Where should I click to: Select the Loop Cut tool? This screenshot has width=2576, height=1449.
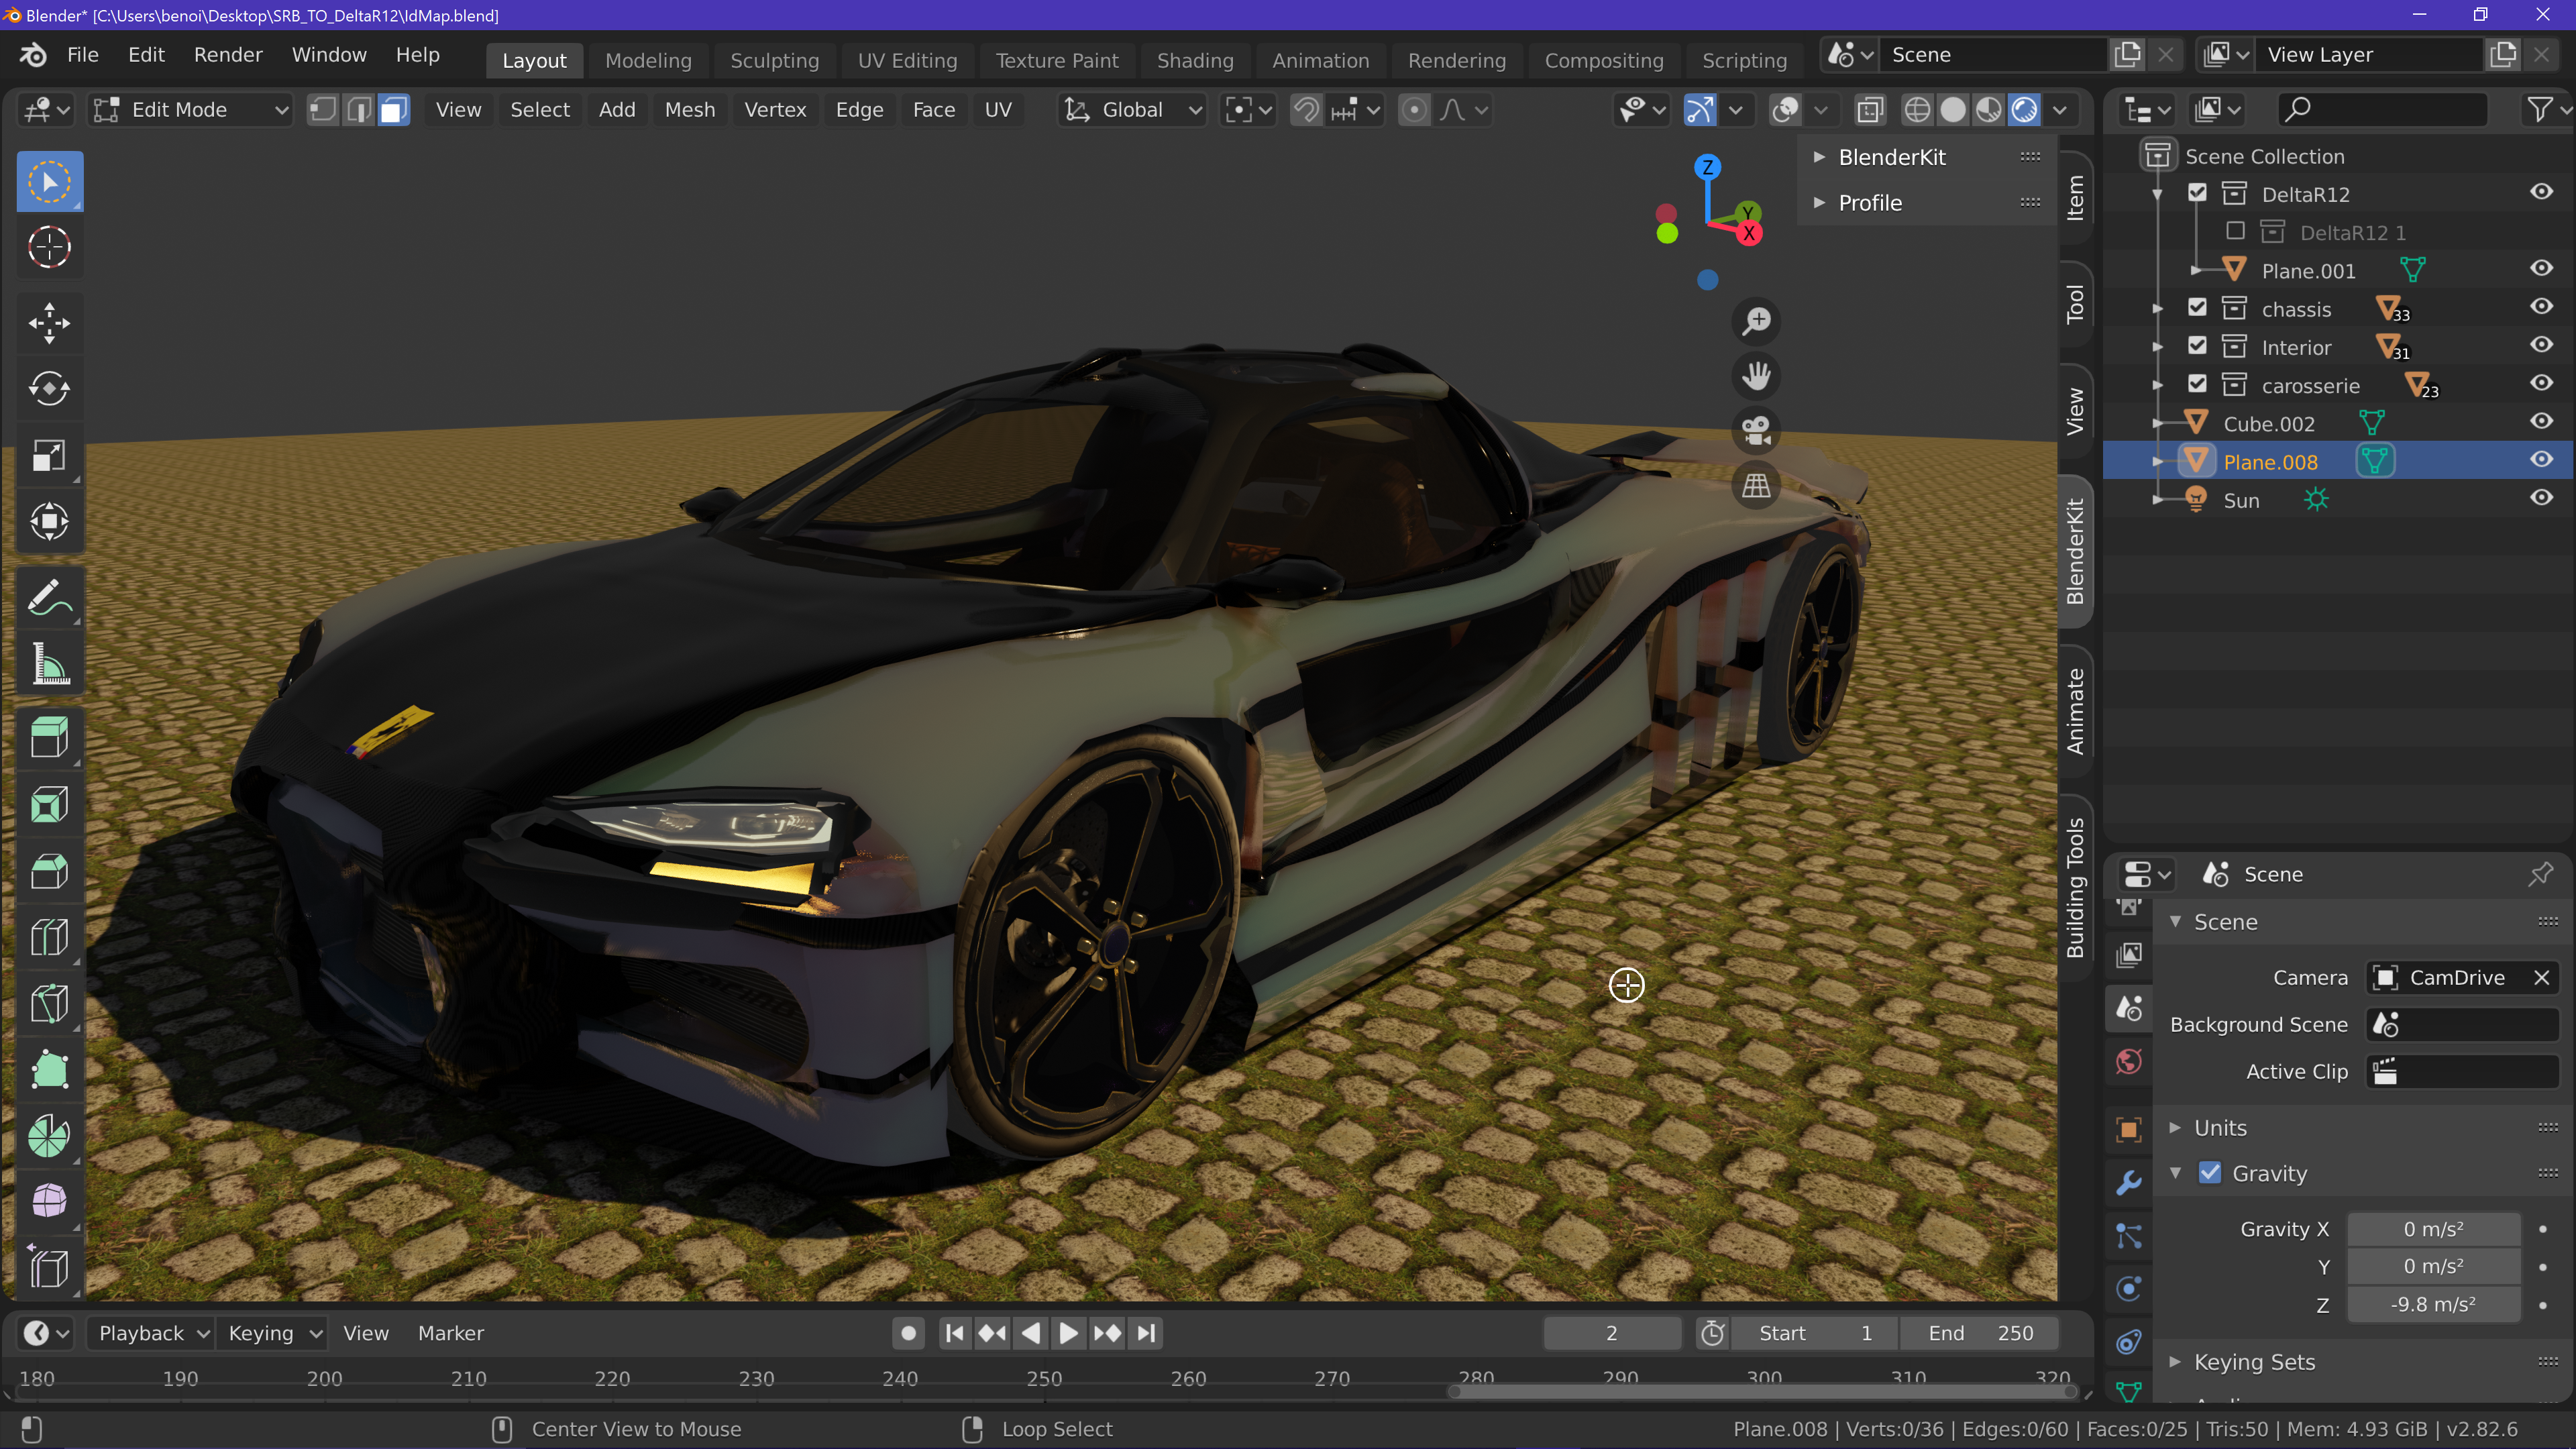pyautogui.click(x=48, y=938)
